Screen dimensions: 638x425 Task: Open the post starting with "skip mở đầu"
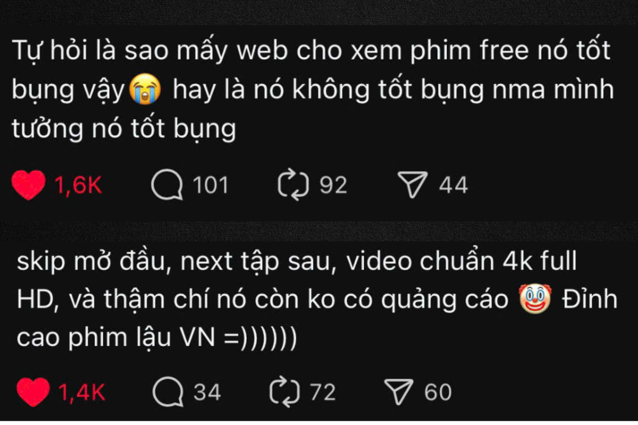point(317,299)
